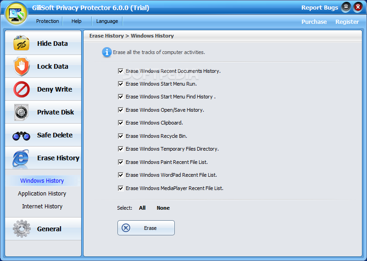367x261 pixels.
Task: Click the General gear icon
Action: pyautogui.click(x=22, y=228)
